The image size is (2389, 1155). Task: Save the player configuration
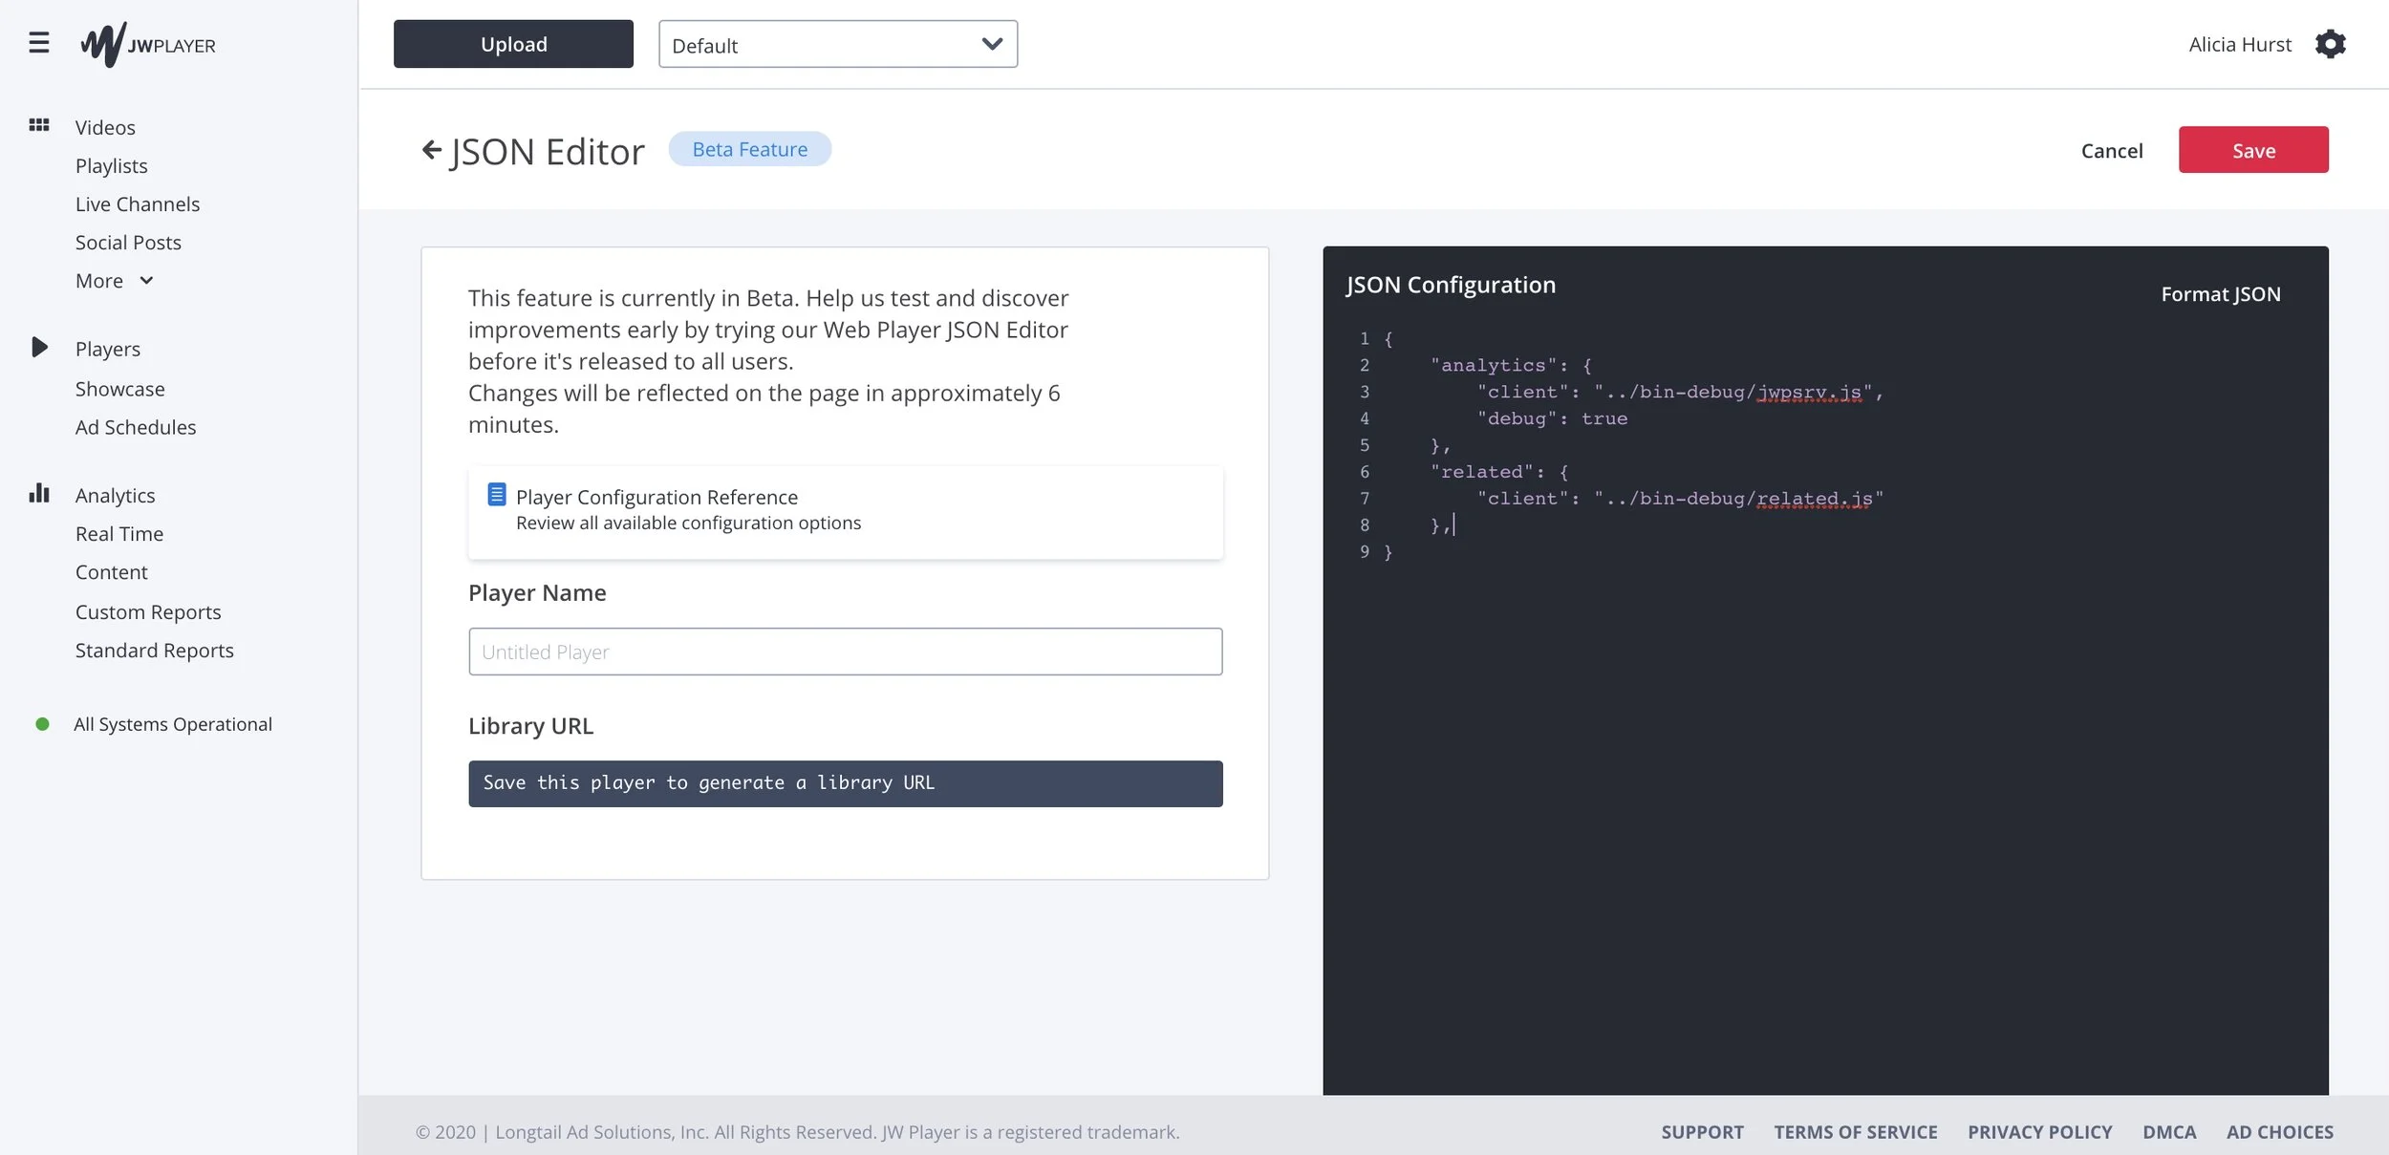2252,149
